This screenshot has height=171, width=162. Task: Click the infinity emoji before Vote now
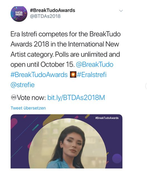pos(13,97)
